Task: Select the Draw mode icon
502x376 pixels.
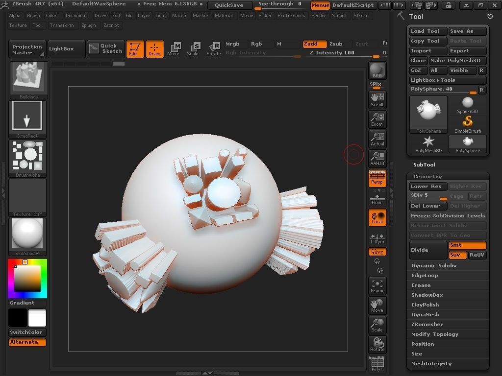Action: tap(154, 49)
